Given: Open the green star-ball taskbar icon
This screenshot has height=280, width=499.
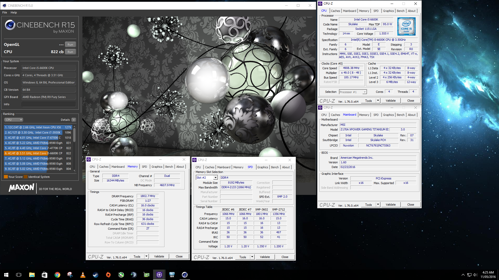Looking at the screenshot, I should (x=121, y=275).
